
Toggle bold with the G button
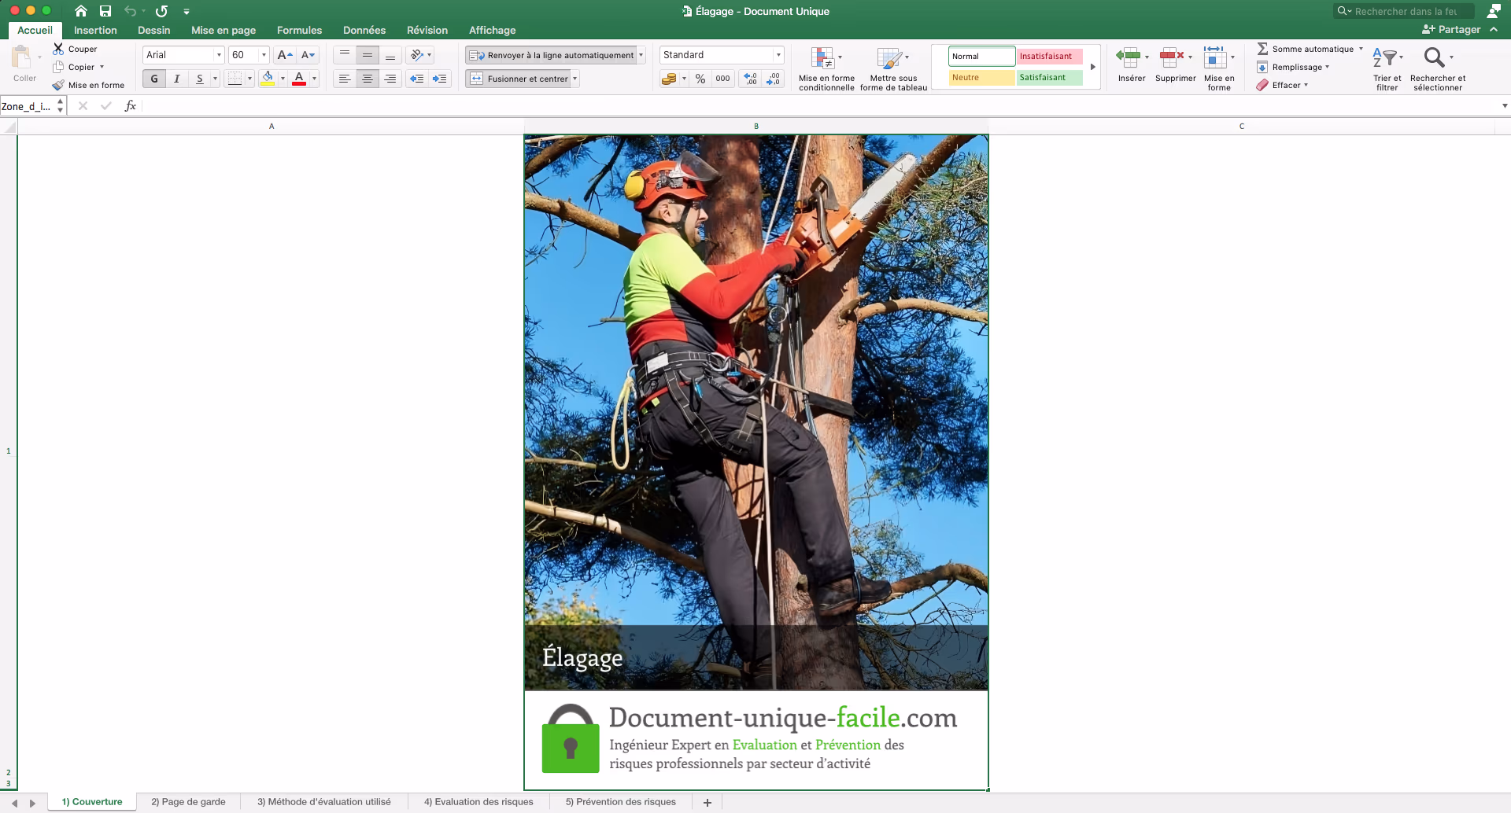click(154, 79)
